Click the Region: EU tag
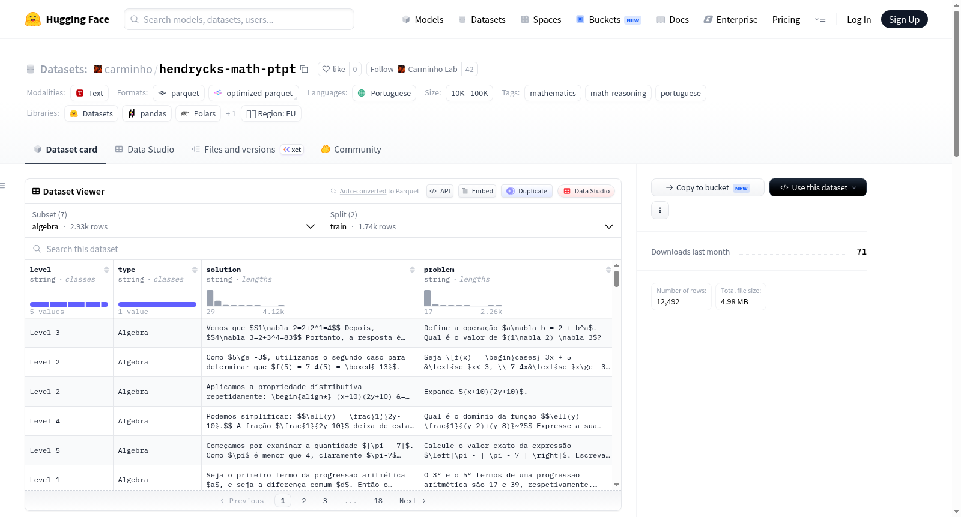Screen dimensions: 961x517 271,113
